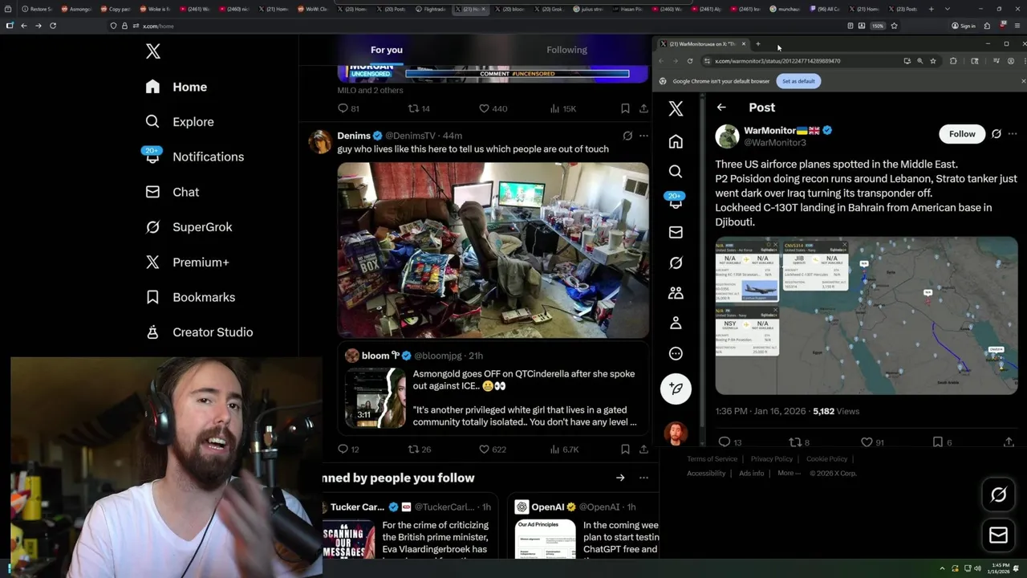Screen dimensions: 1027x578
Task: Open Home icon in right window sidebar
Action: [x=676, y=141]
